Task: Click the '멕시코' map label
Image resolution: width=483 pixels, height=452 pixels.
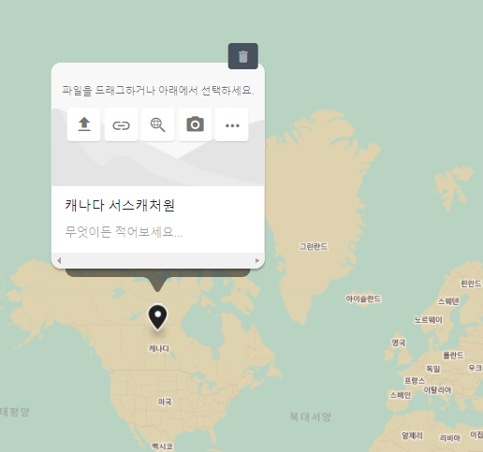Action: [162, 446]
